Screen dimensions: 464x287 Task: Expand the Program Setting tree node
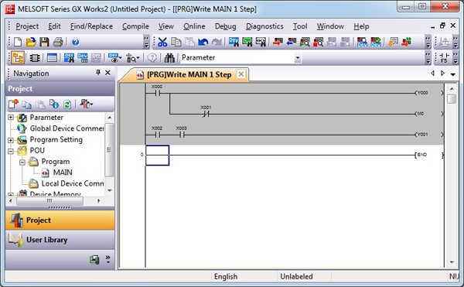11,140
